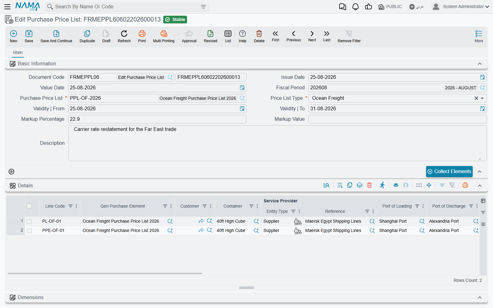This screenshot has width=493, height=308.
Task: Check the PL-OF-01 row checkbox
Action: (29, 221)
